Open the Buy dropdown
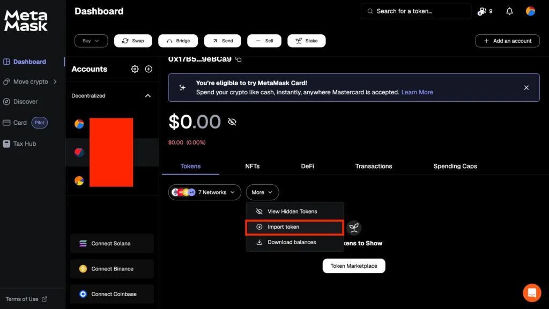The image size is (549, 309). 91,41
